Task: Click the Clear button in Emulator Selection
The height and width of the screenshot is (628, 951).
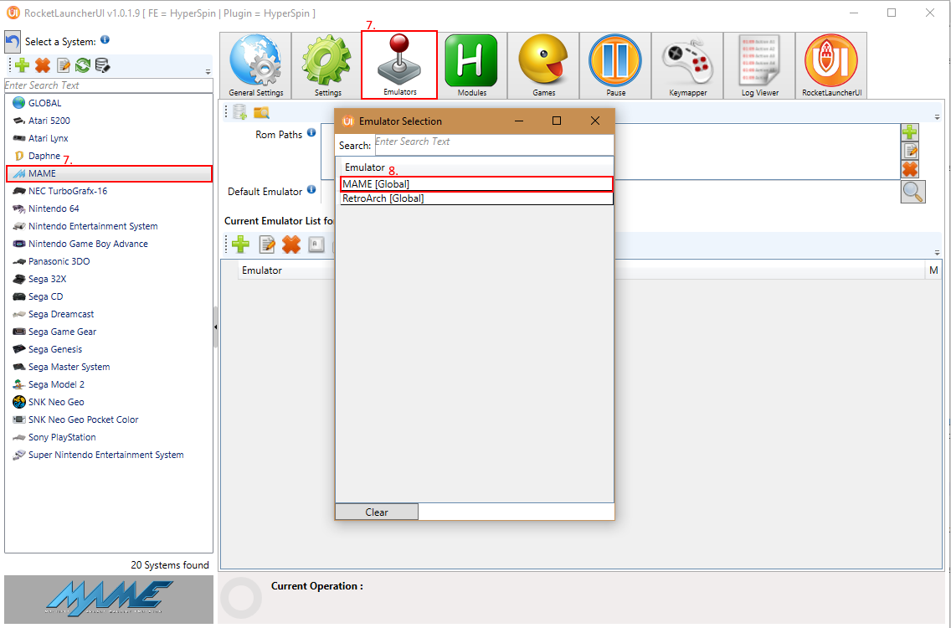Action: pyautogui.click(x=377, y=512)
